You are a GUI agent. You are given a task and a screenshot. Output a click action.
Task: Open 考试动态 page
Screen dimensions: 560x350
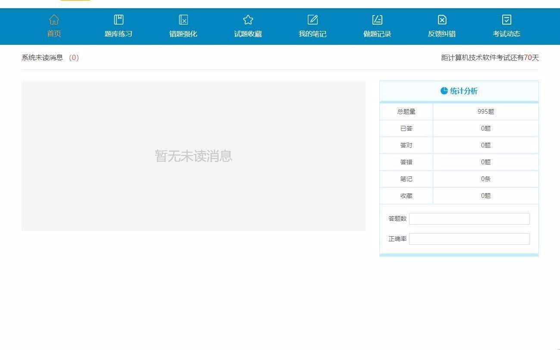pos(507,34)
